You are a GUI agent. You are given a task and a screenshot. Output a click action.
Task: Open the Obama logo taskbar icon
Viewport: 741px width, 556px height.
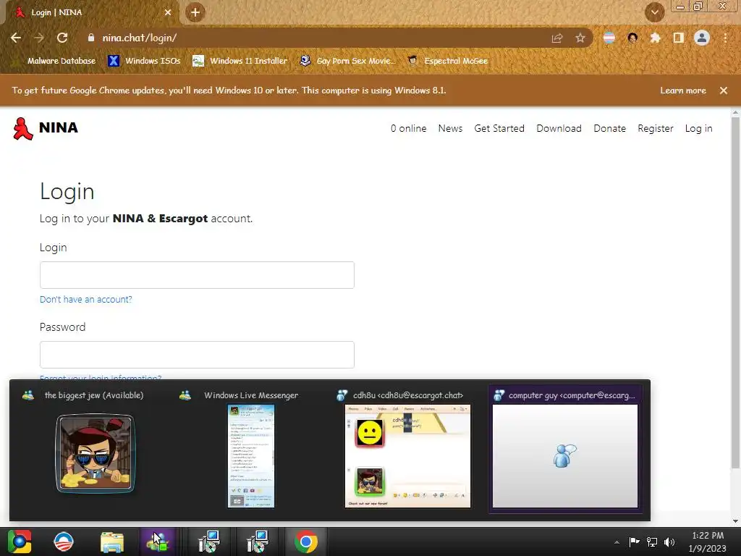tap(64, 542)
